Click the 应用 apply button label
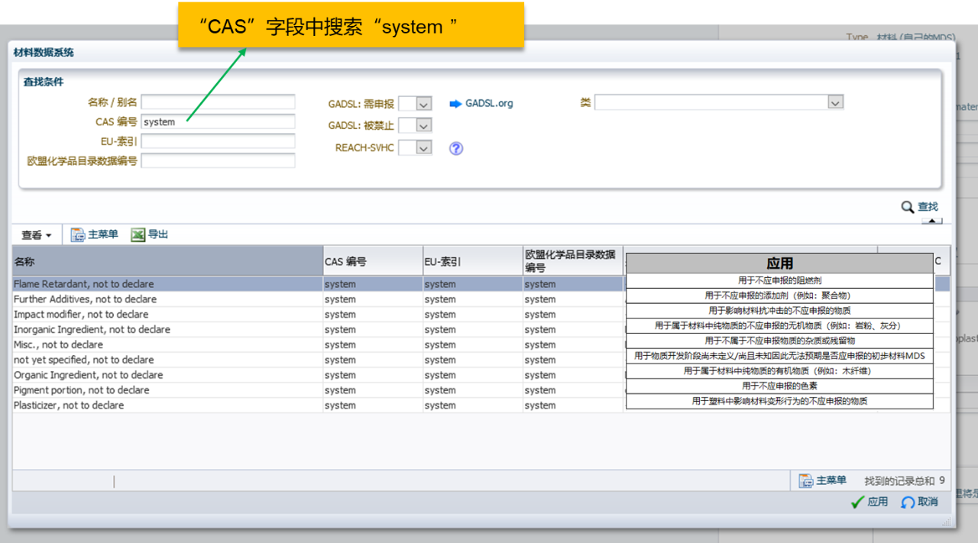Image resolution: width=978 pixels, height=543 pixels. tap(878, 502)
